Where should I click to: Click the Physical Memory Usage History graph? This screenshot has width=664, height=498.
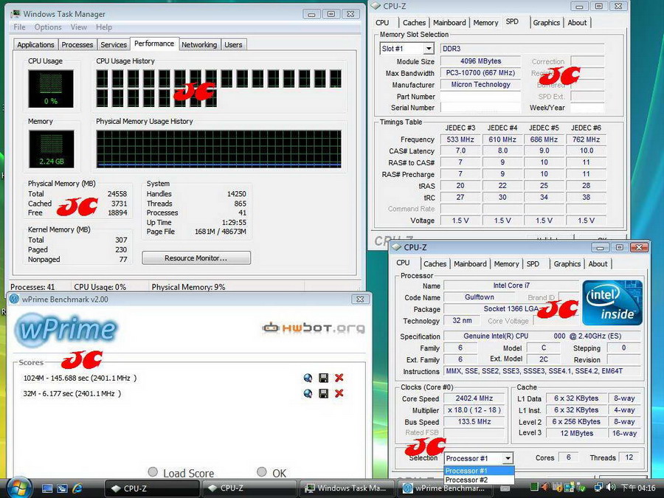(218, 149)
